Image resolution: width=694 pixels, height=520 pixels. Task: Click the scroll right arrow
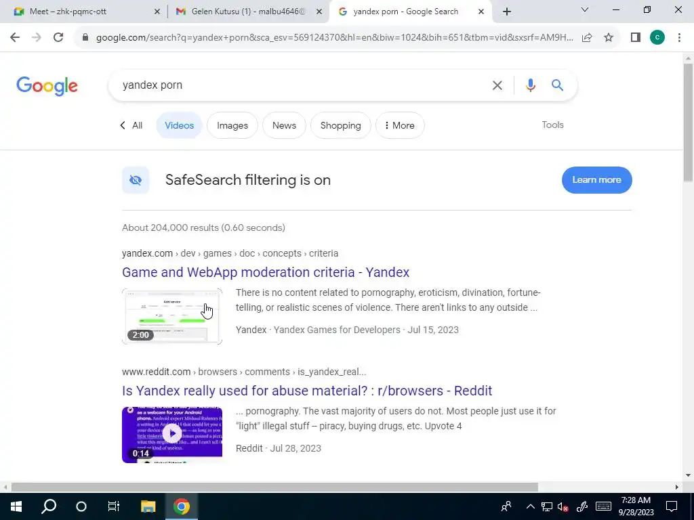(x=677, y=487)
